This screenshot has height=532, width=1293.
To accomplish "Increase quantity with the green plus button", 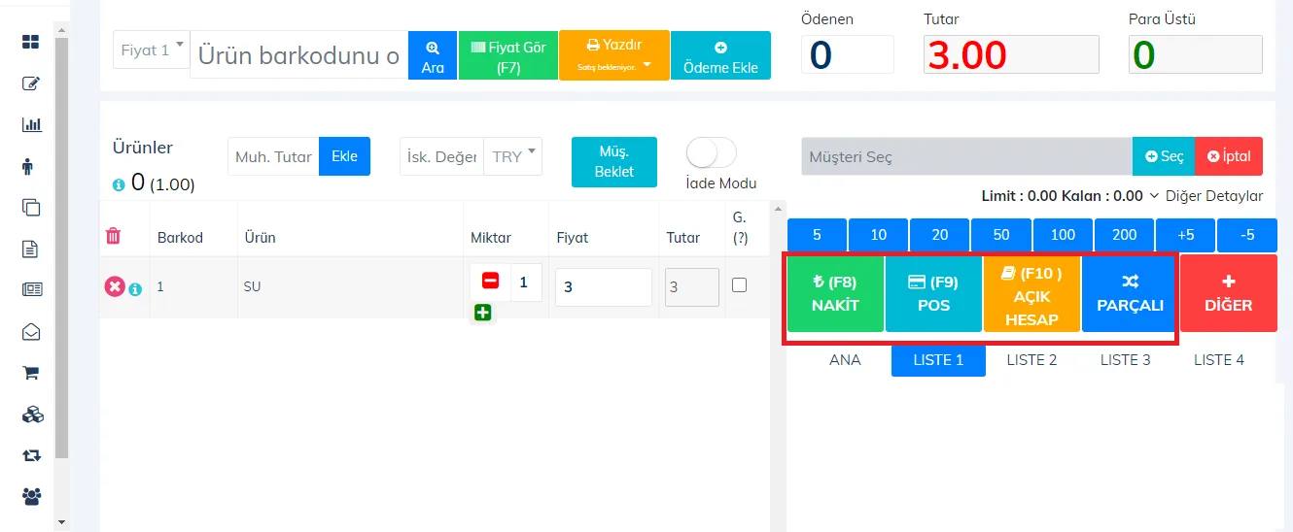I will [x=483, y=313].
